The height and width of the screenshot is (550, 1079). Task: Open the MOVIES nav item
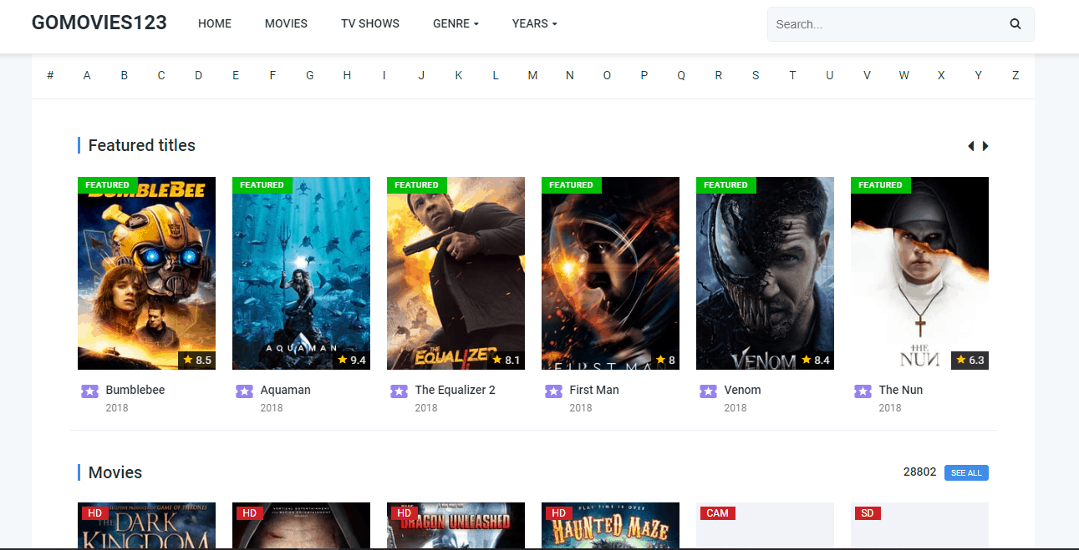click(286, 23)
